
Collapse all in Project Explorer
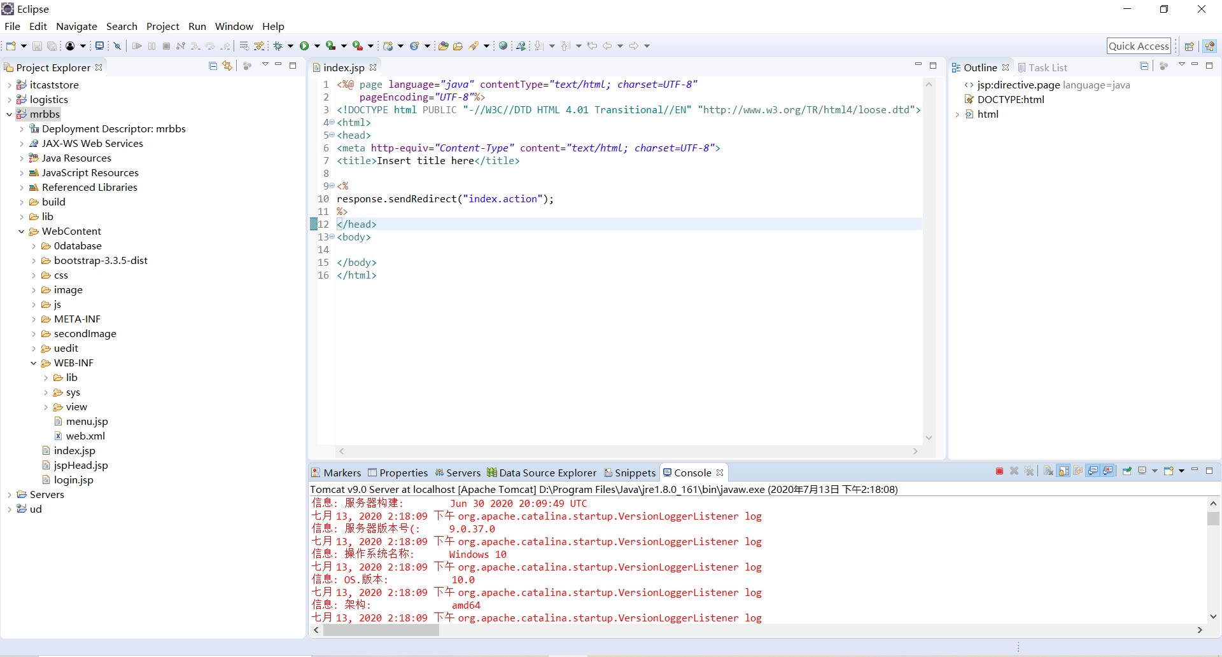pos(213,66)
